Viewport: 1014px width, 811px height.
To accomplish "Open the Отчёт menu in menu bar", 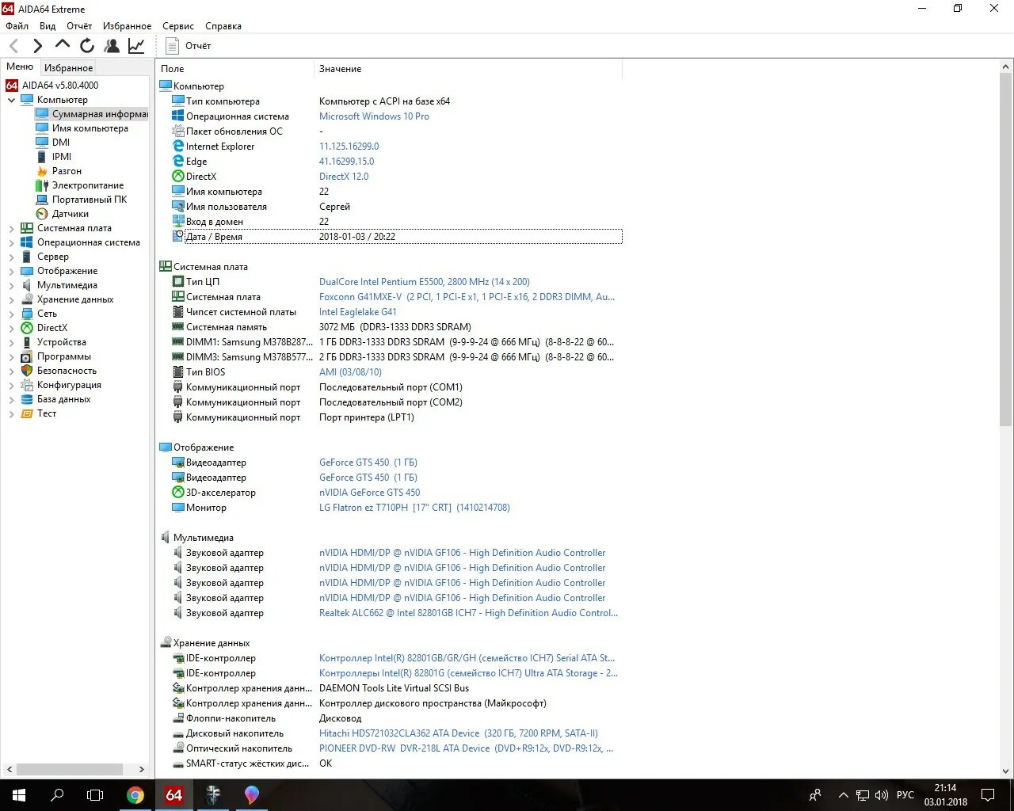I will pyautogui.click(x=79, y=26).
